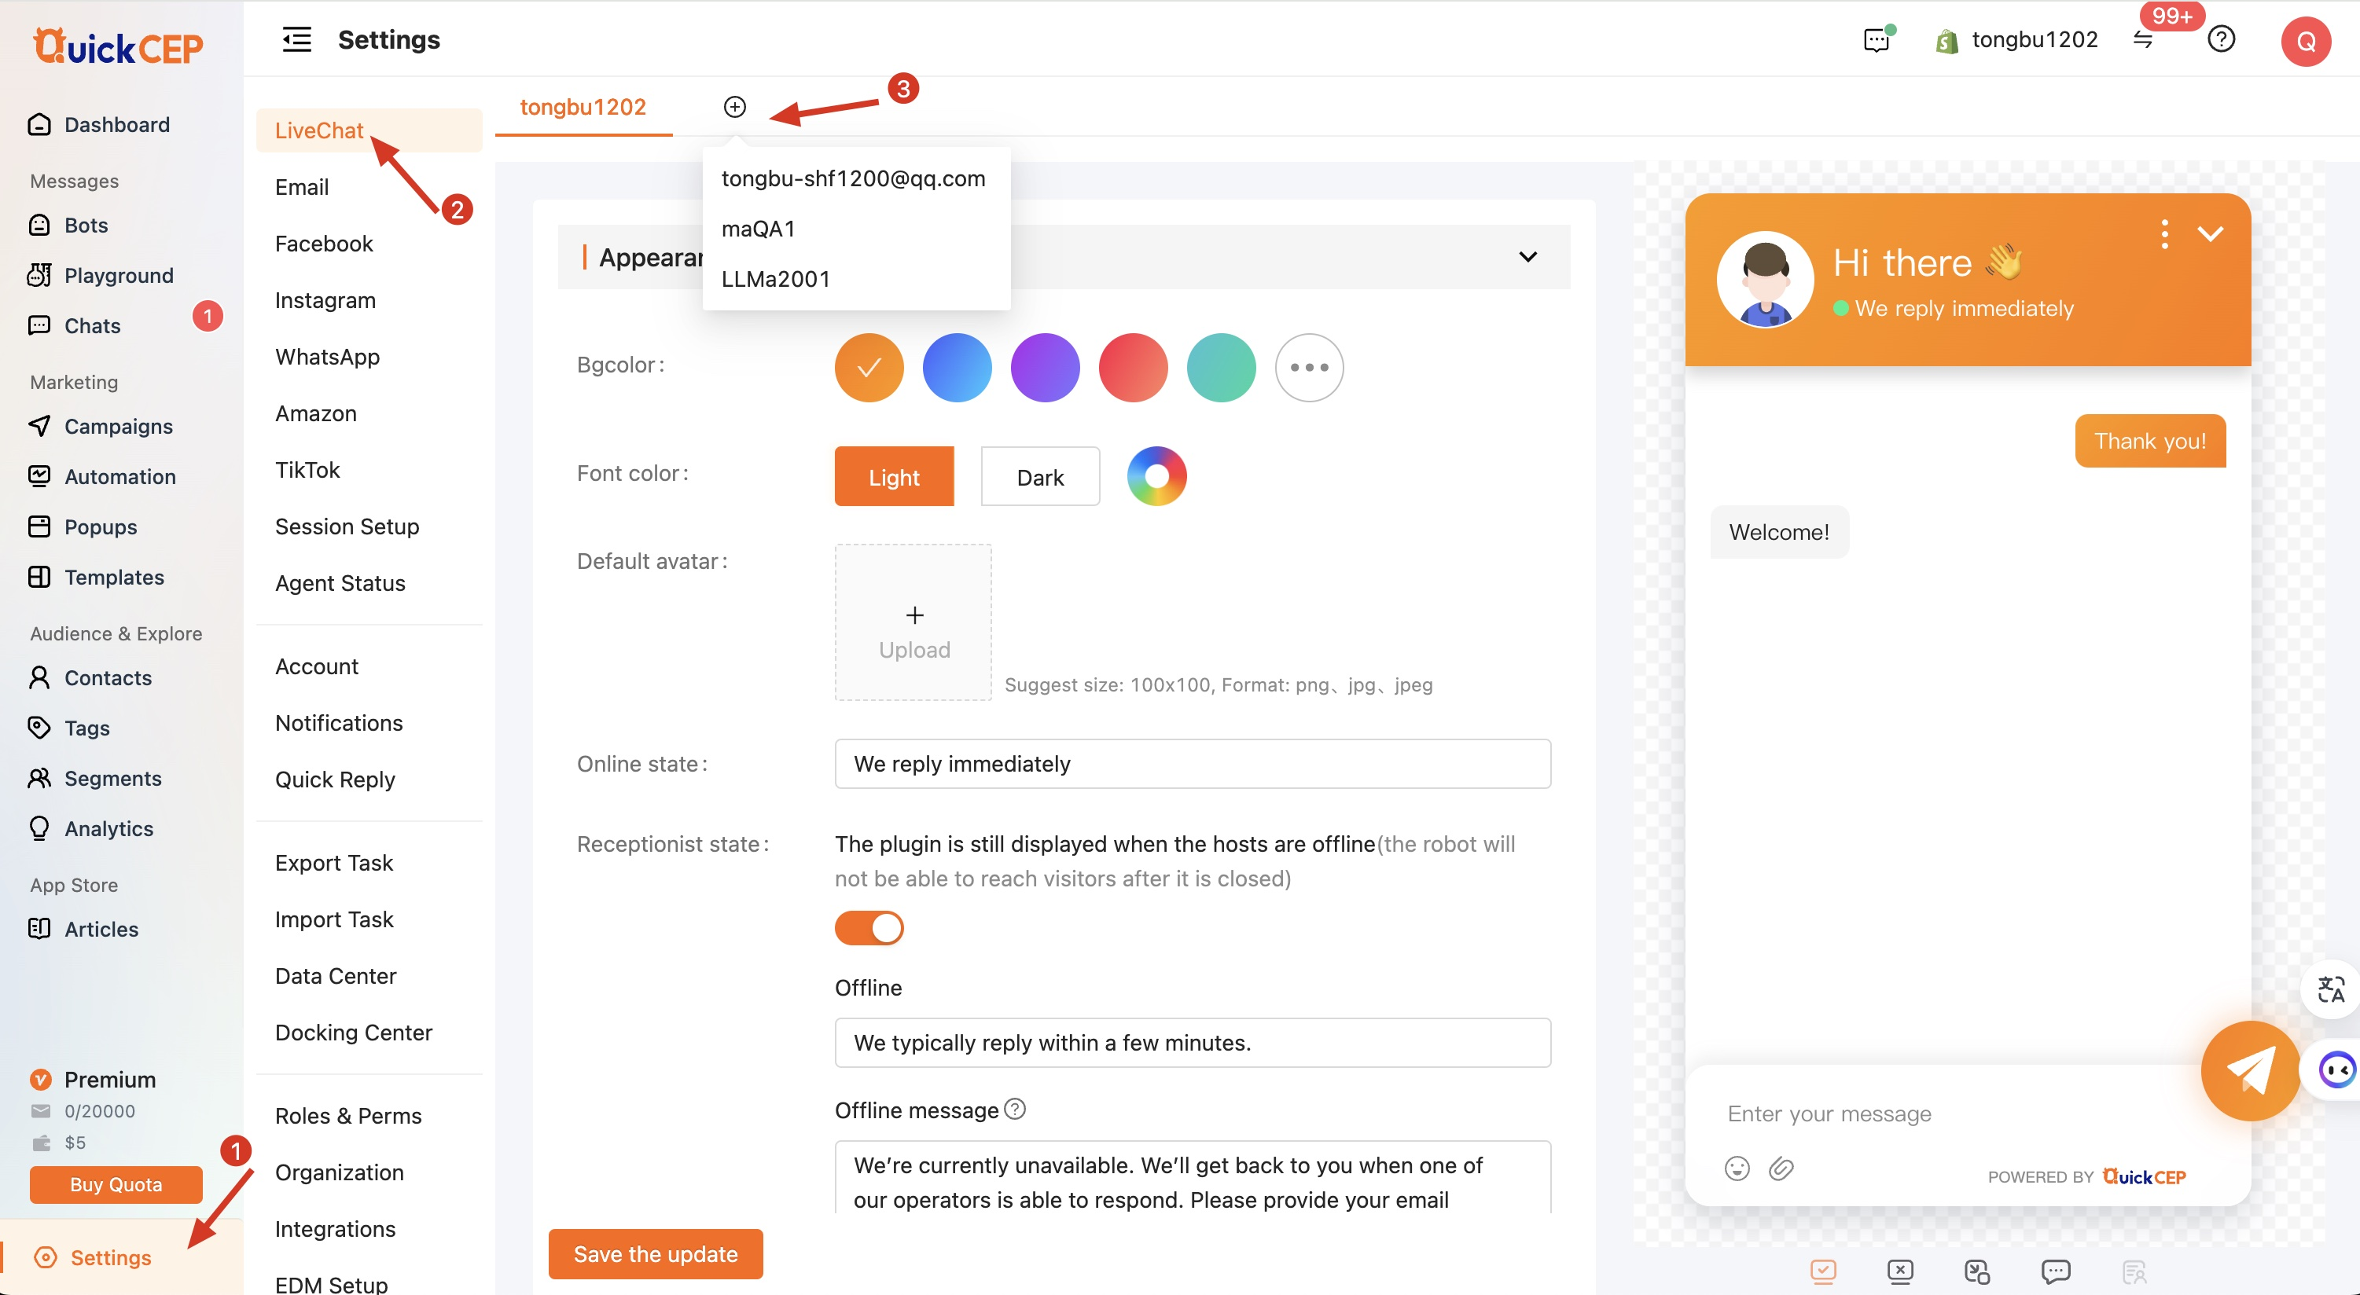This screenshot has width=2360, height=1295.
Task: Open Agent Status settings
Action: [x=340, y=583]
